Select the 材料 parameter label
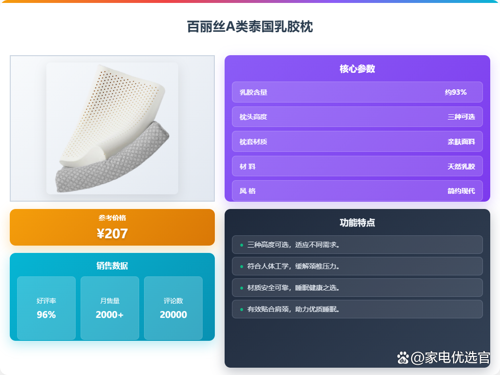 [x=248, y=166]
